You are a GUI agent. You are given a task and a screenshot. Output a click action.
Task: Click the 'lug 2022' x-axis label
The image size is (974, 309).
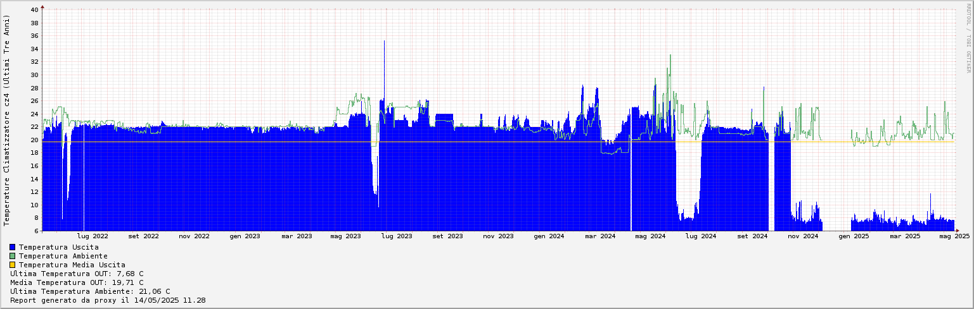93,236
